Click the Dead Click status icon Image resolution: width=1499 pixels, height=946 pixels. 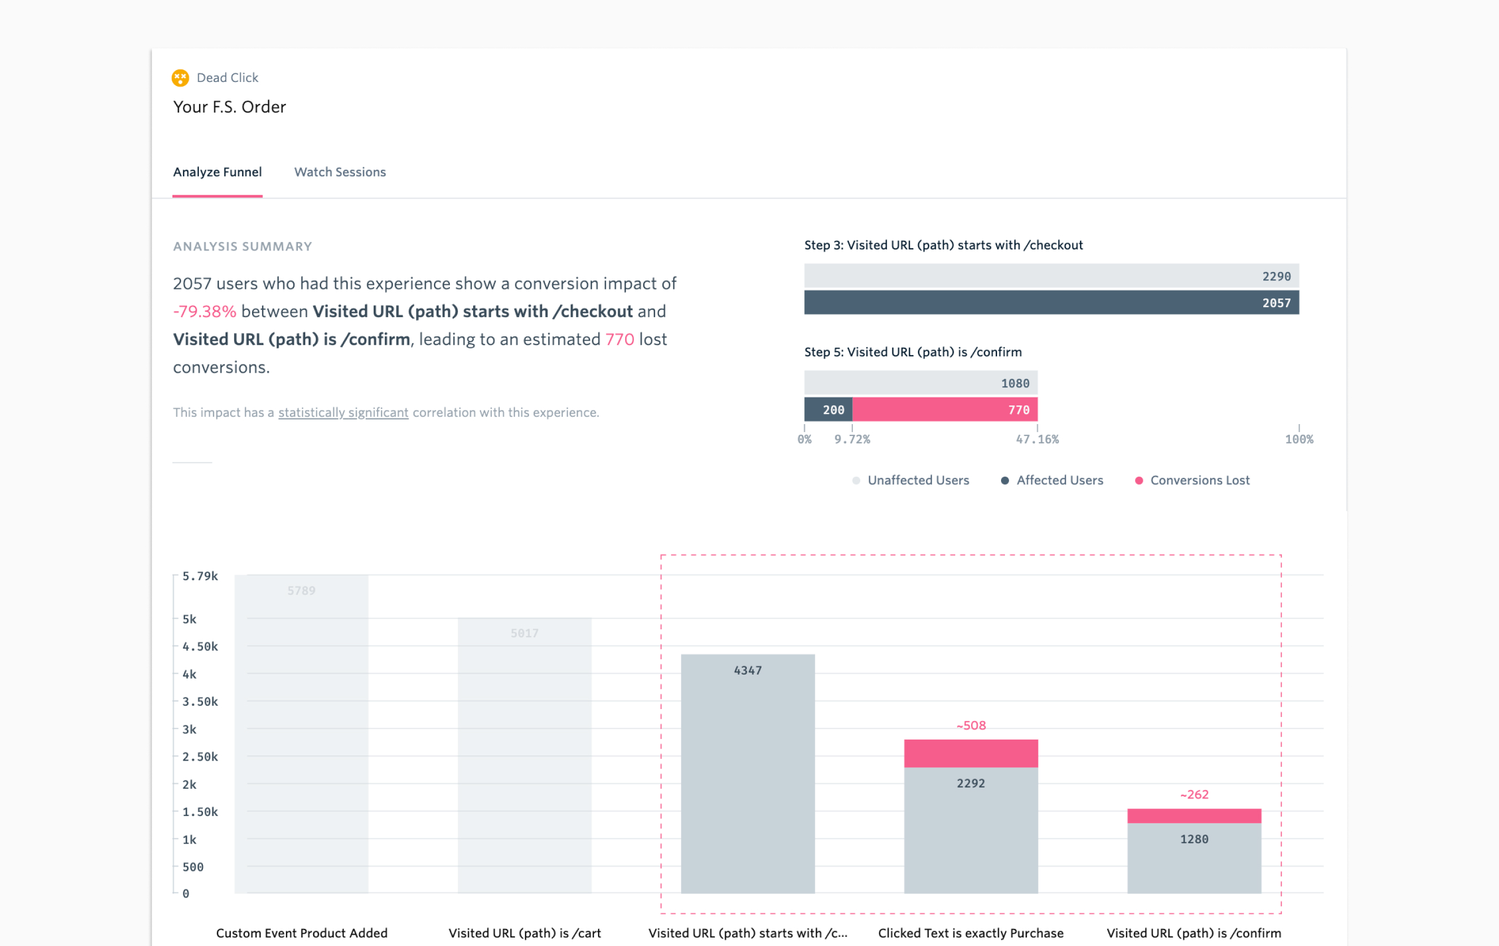point(180,77)
